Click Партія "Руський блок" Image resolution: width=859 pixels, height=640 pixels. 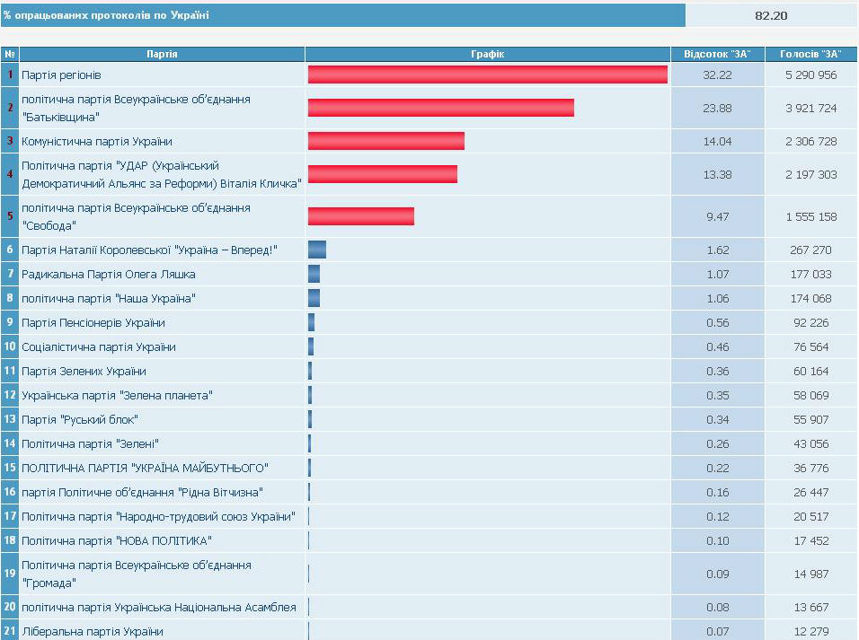click(x=80, y=420)
